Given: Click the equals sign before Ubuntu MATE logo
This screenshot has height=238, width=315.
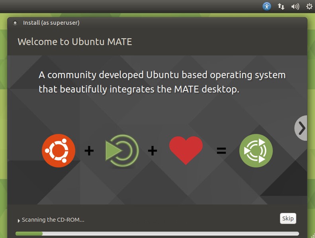Looking at the screenshot, I should tap(221, 151).
